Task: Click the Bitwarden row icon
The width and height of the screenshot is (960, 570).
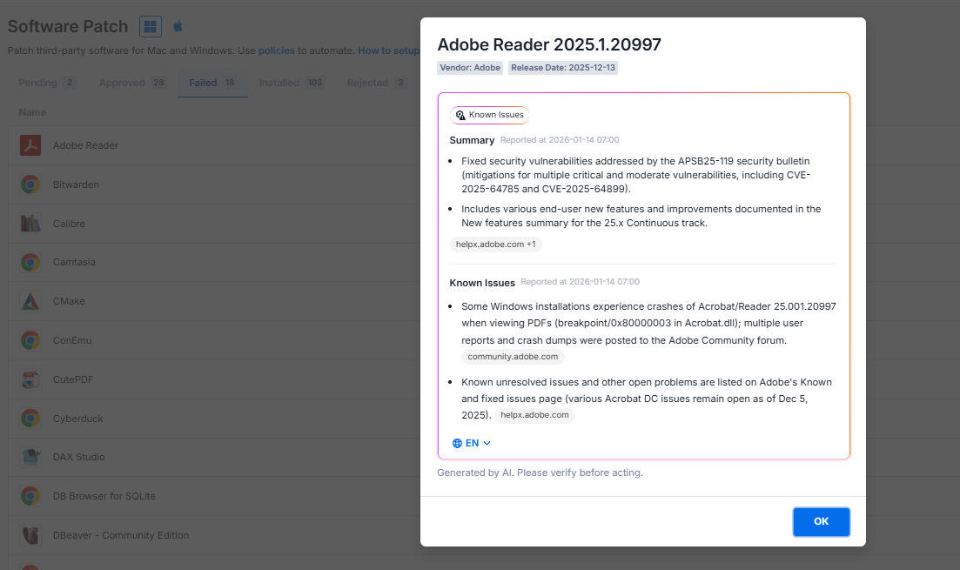Action: coord(30,184)
